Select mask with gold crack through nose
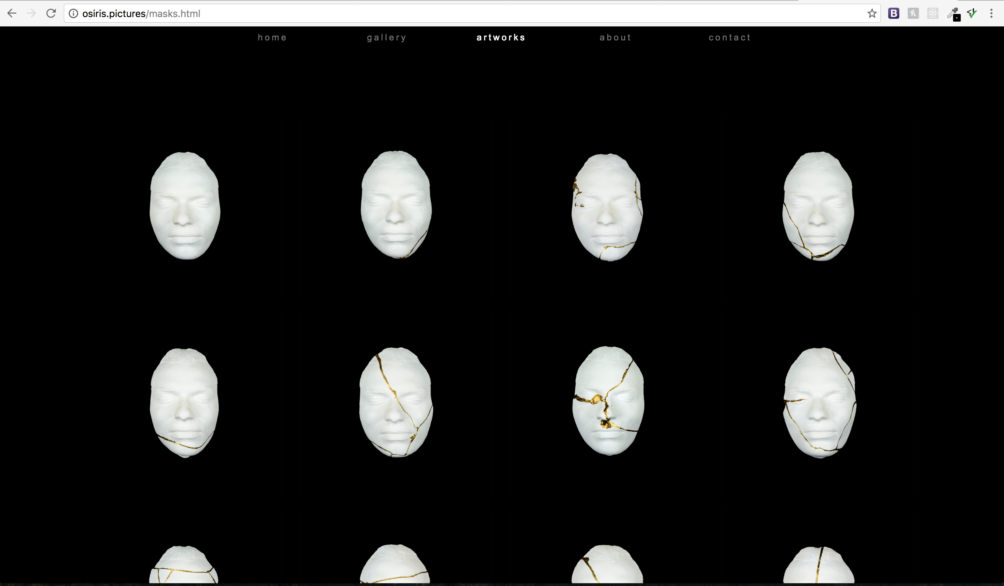This screenshot has height=586, width=1004. click(608, 401)
